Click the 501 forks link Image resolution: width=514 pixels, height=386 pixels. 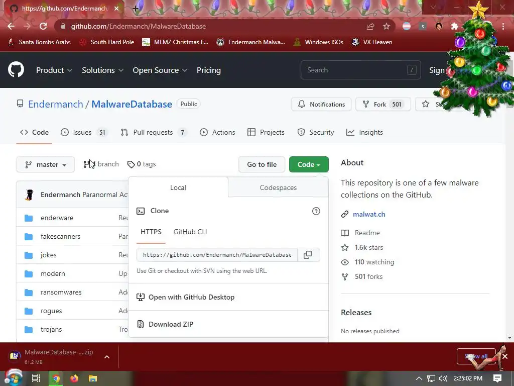[368, 277]
